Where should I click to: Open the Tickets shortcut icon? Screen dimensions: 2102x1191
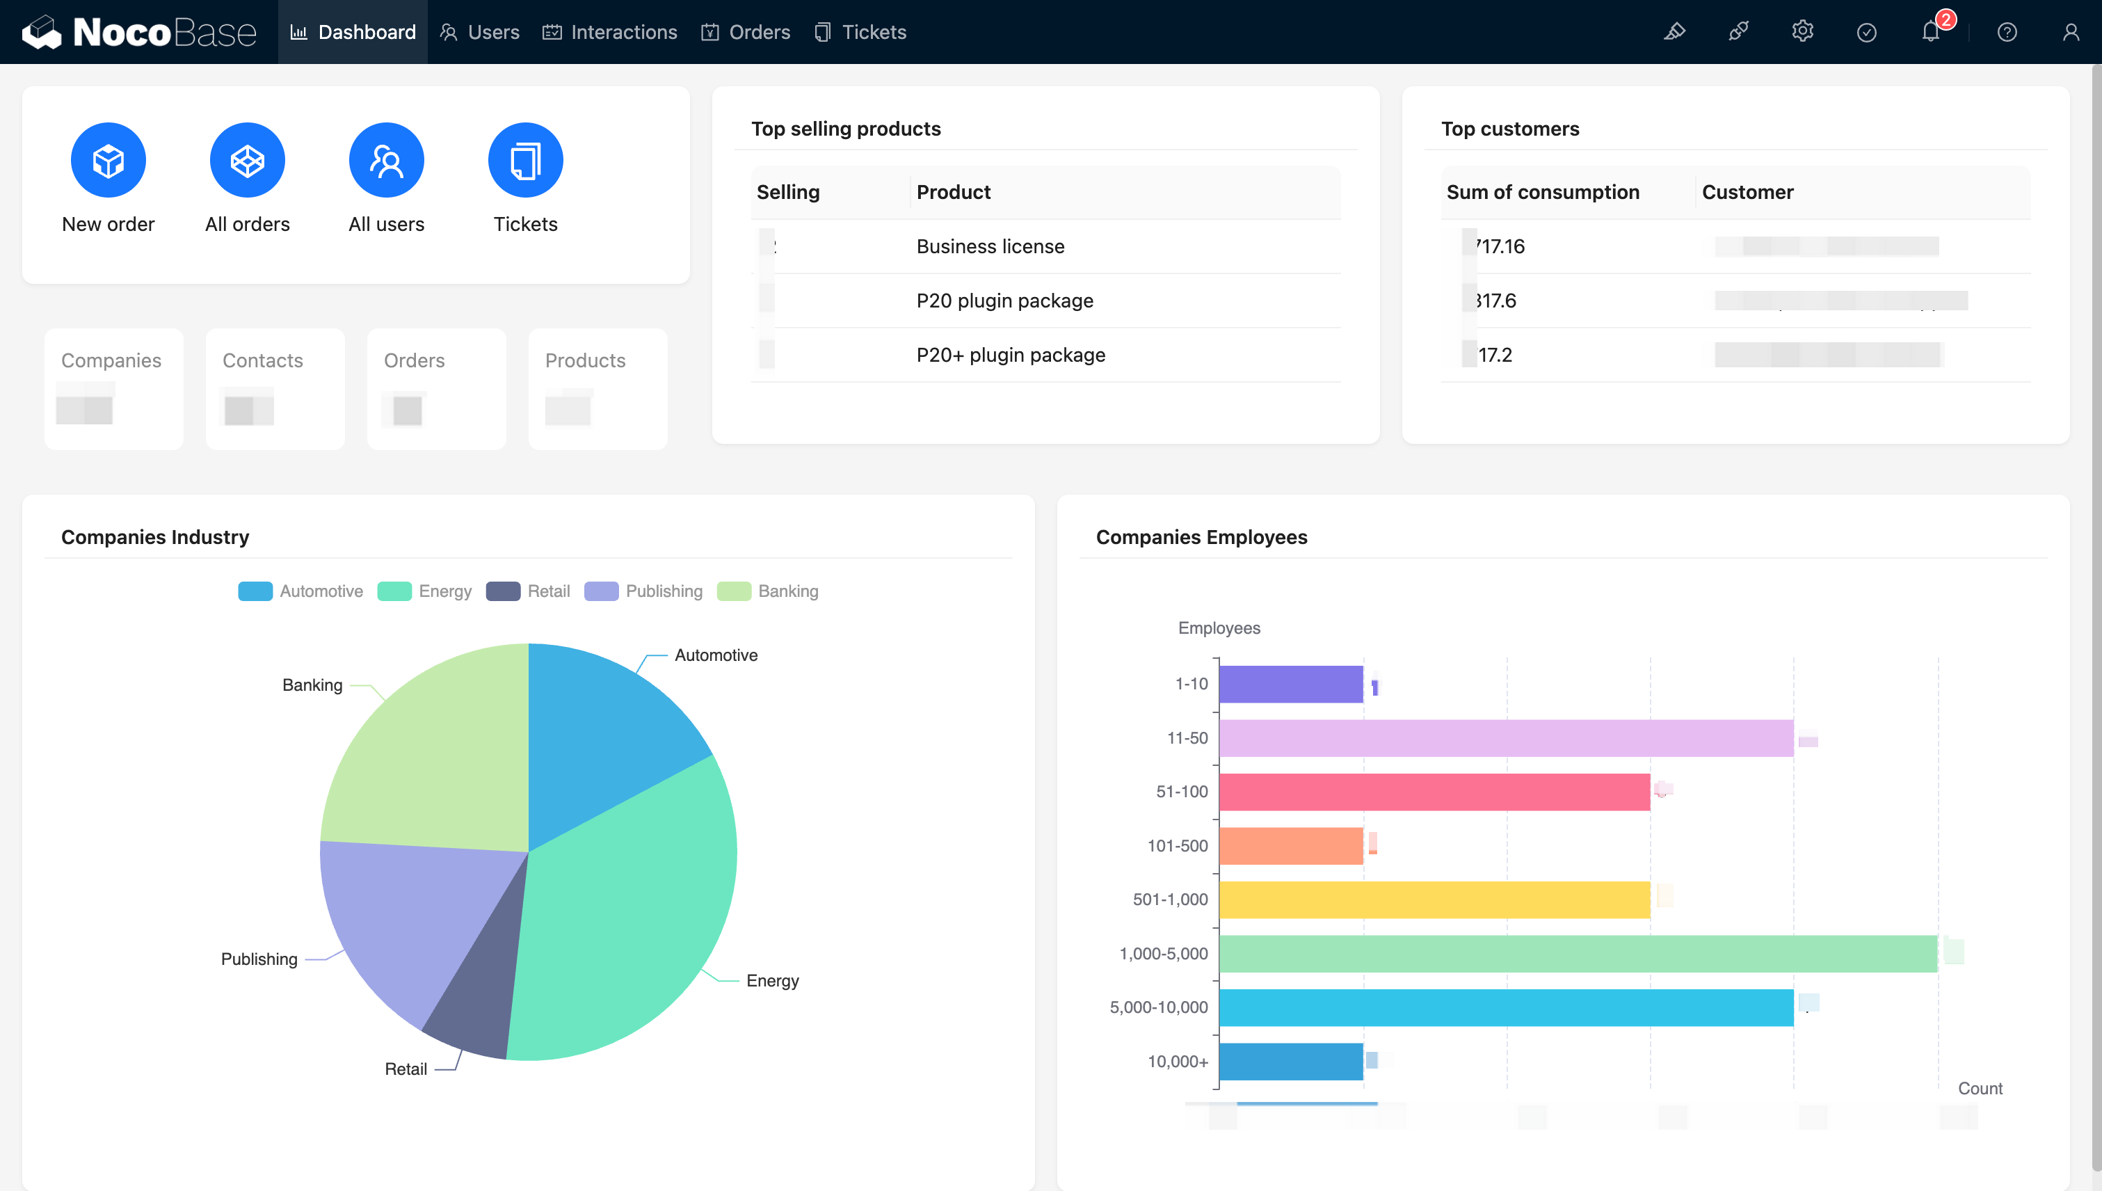click(x=525, y=160)
